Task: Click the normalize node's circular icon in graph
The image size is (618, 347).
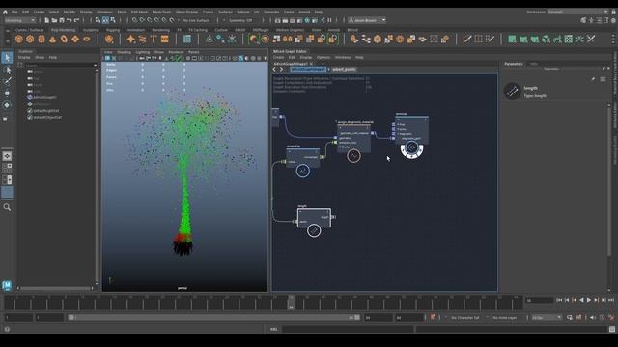Action: (302, 171)
